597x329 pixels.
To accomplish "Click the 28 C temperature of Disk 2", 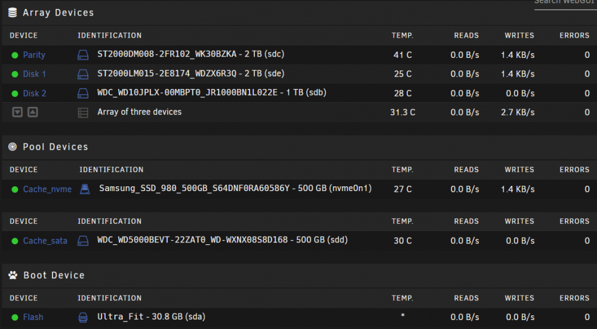I will [402, 93].
